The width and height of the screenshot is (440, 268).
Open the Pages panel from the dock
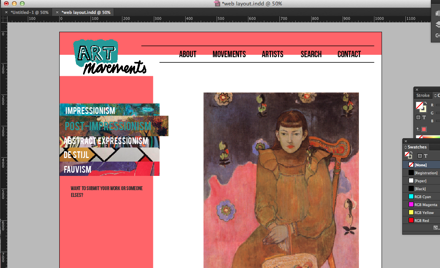coord(437,13)
